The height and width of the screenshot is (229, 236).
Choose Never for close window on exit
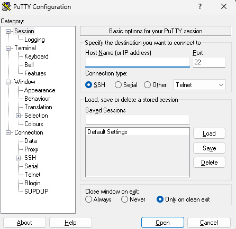click(124, 199)
